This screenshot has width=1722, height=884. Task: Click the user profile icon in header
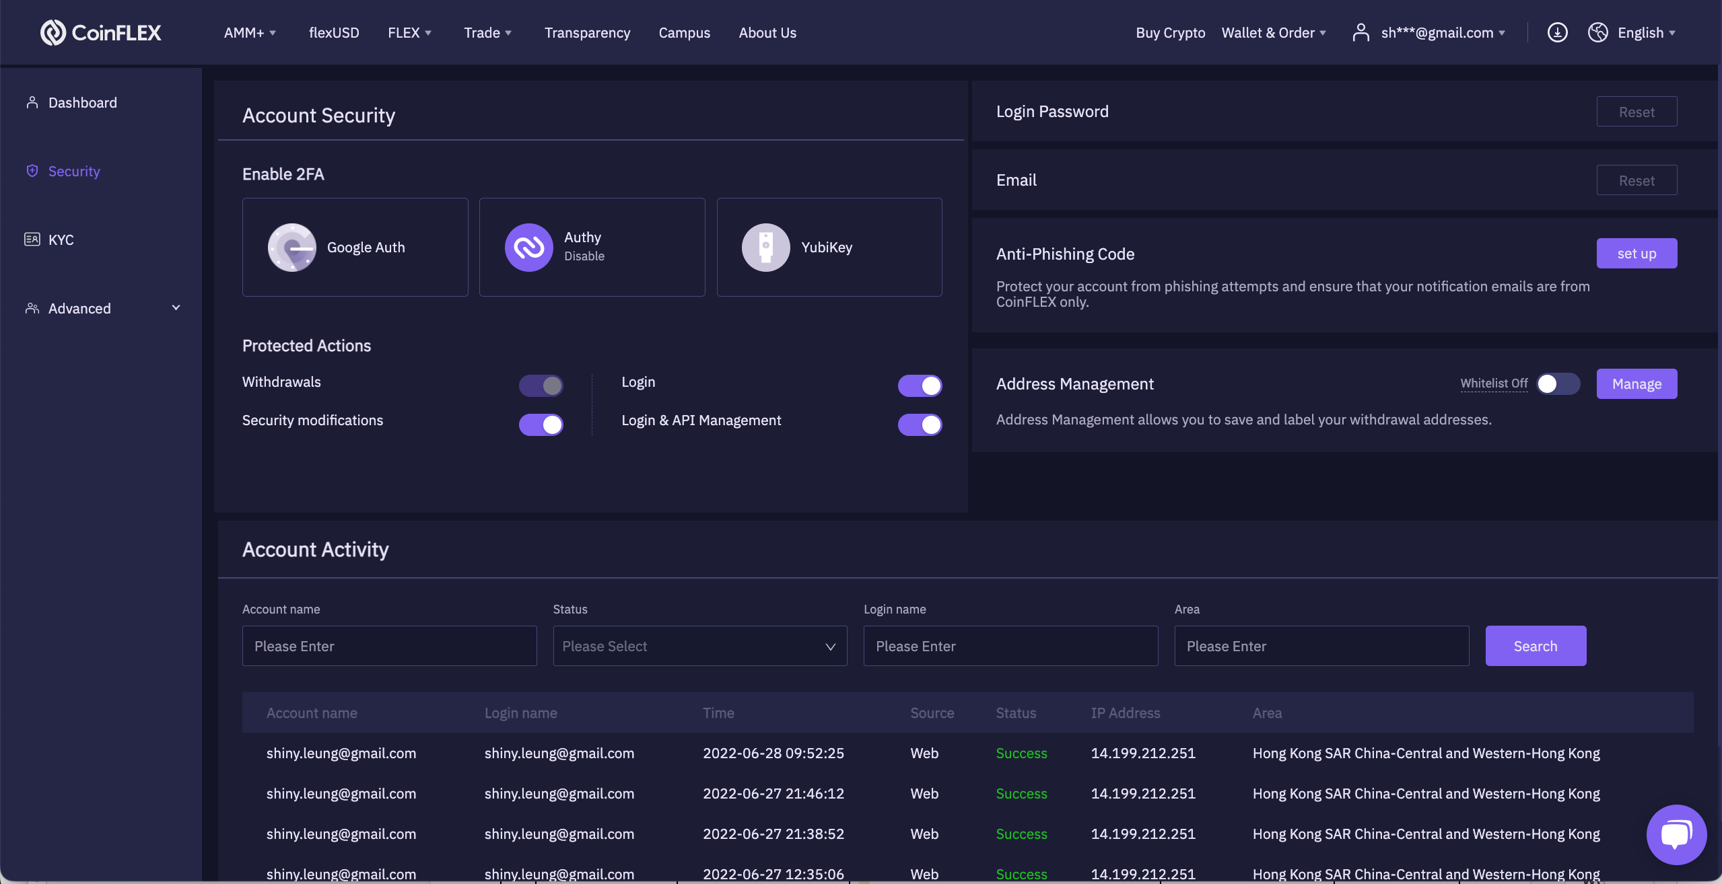pos(1361,32)
